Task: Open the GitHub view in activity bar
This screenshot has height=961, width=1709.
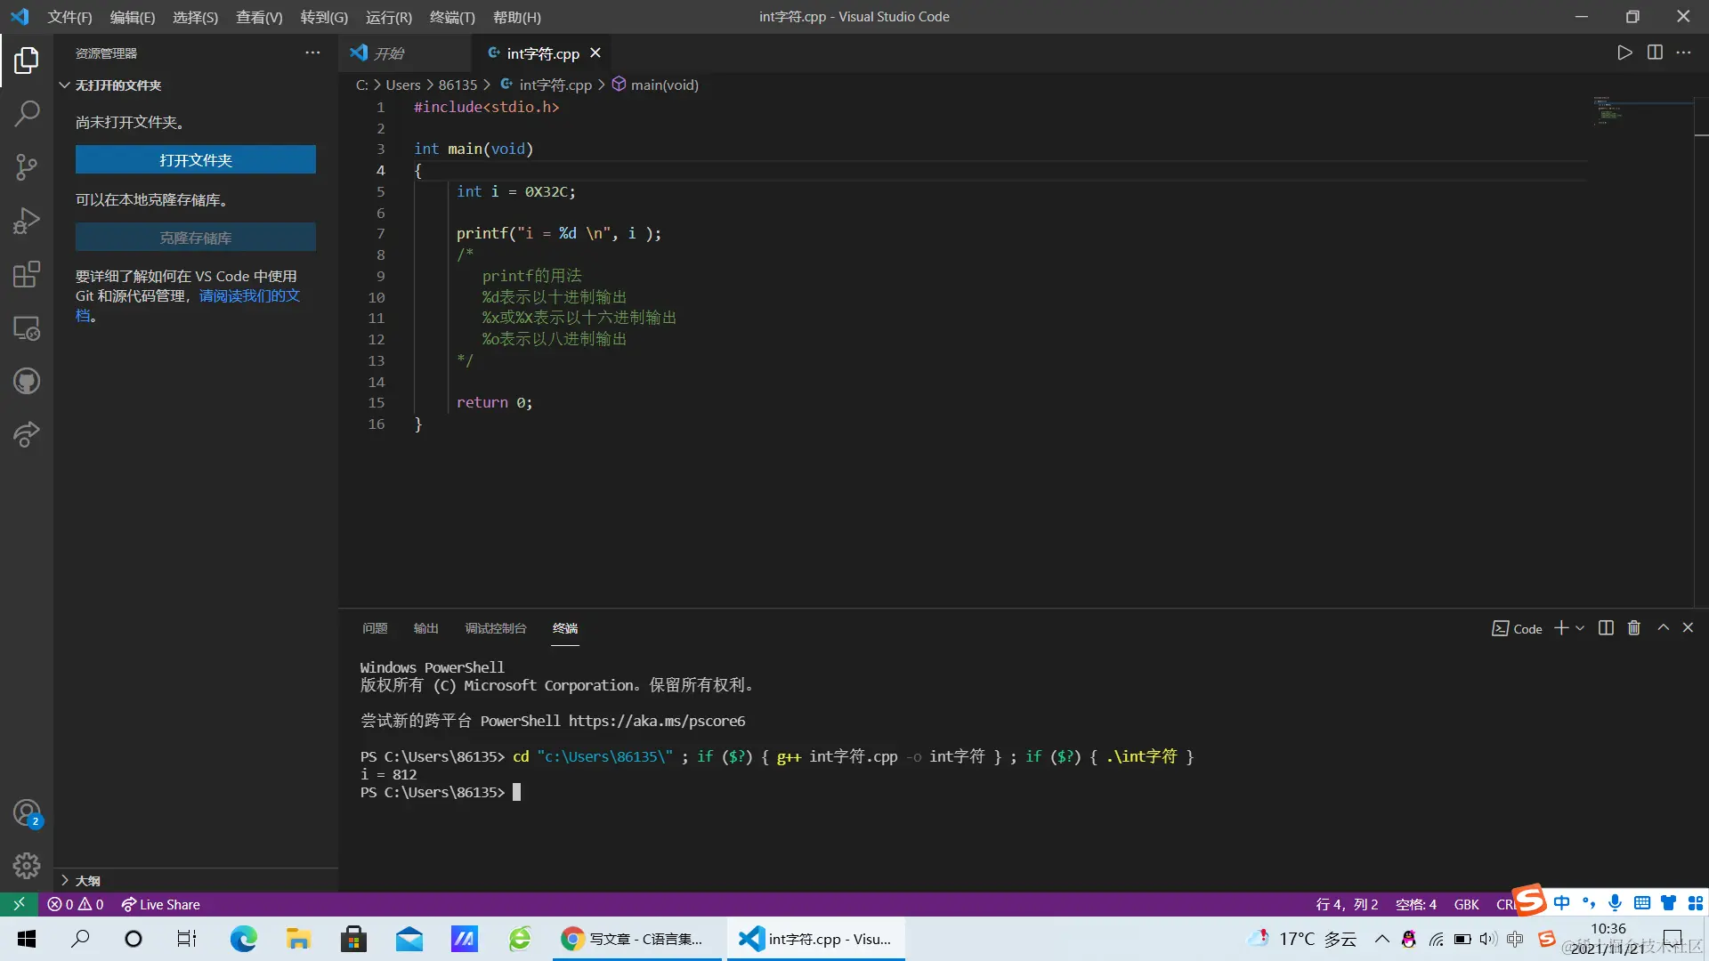Action: coord(27,382)
